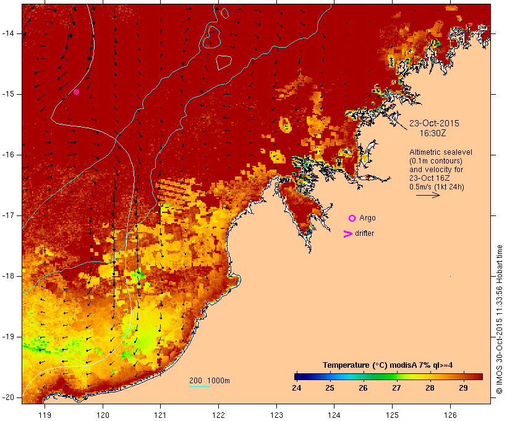
Task: Click the velocity scale reference arrow
Action: coord(428,195)
